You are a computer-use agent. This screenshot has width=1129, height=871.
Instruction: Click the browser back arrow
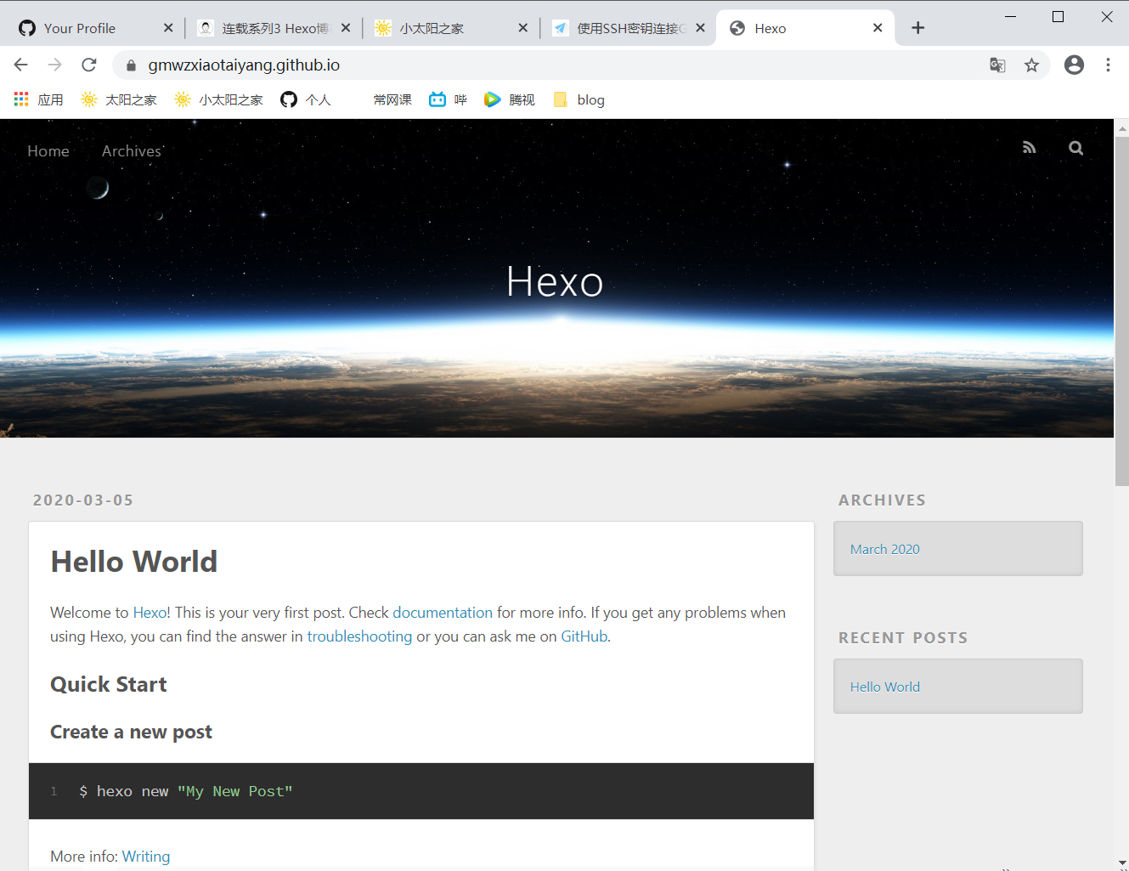click(21, 65)
